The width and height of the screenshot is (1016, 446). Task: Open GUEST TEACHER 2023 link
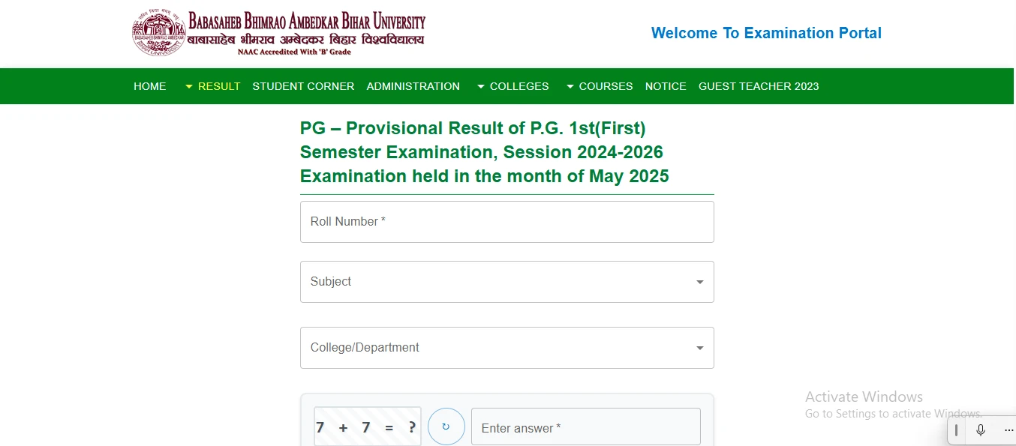tap(759, 86)
